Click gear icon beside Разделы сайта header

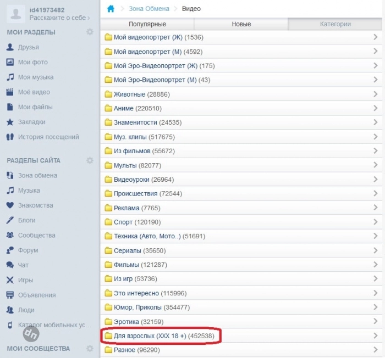coord(90,160)
